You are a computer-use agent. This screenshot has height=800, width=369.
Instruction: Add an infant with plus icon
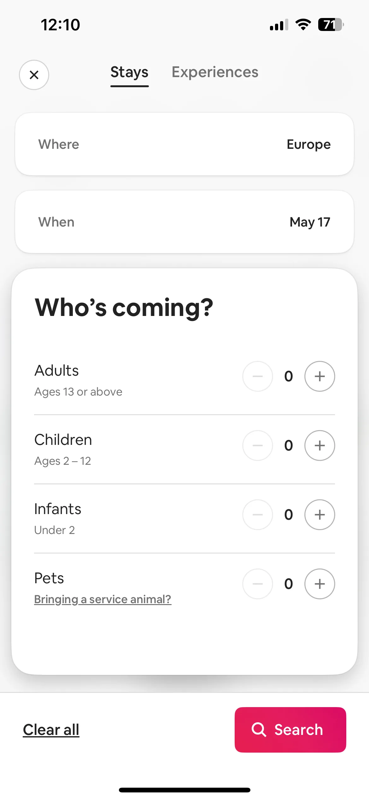tap(319, 515)
